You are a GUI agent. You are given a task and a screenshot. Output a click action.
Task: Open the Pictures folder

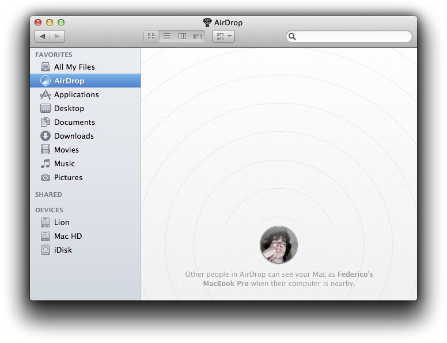(85, 177)
